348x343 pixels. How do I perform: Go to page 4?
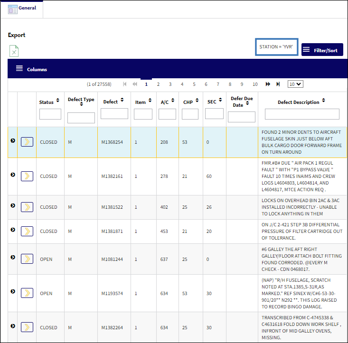(182, 84)
